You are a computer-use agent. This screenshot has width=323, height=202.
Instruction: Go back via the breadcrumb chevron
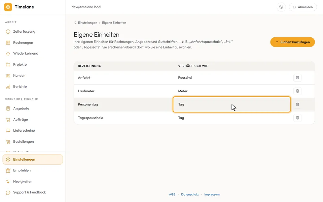pyautogui.click(x=75, y=23)
